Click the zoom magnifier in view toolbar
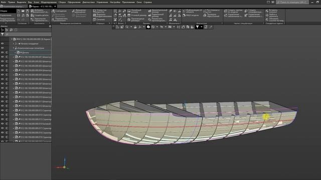This screenshot has width=321, height=180. point(127,27)
